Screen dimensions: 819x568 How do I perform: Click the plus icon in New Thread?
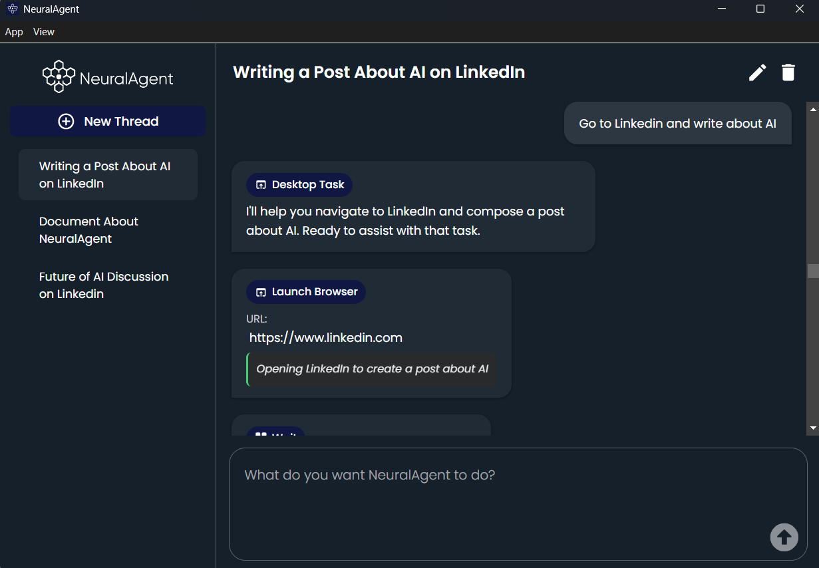tap(66, 121)
